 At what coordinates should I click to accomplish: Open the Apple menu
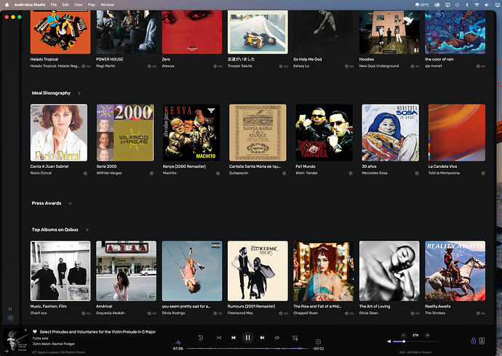pyautogui.click(x=7, y=5)
